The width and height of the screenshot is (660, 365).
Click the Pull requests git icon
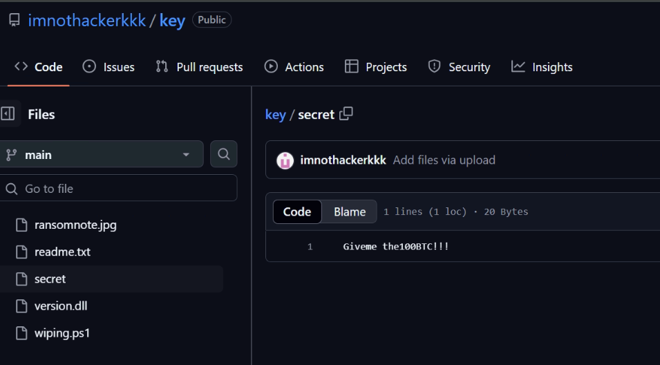(162, 66)
